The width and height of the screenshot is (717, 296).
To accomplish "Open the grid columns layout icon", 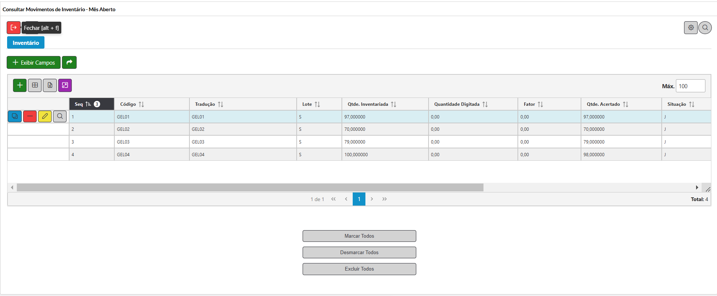I will coord(35,85).
